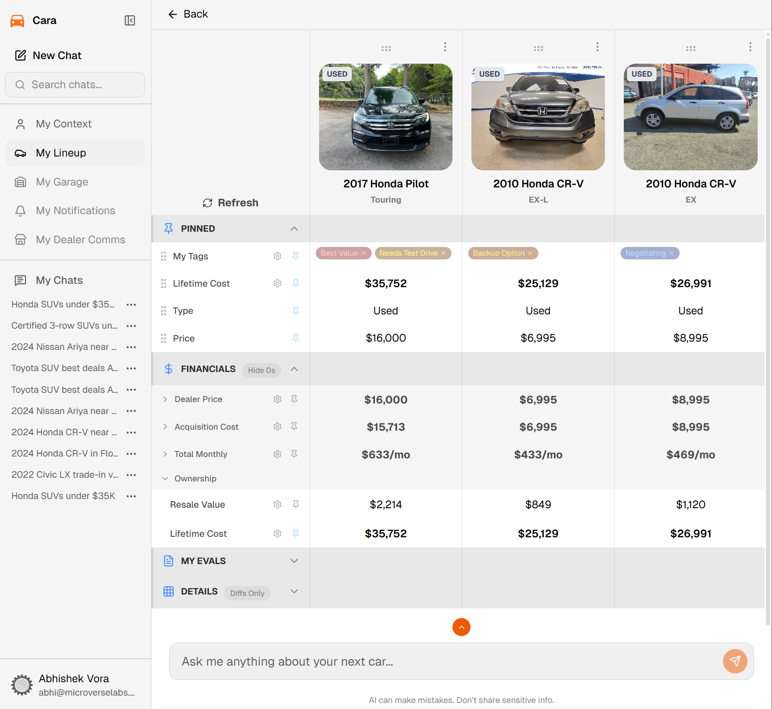
Task: Open Ownership Lifetime Cost settings gear
Action: [x=277, y=534]
